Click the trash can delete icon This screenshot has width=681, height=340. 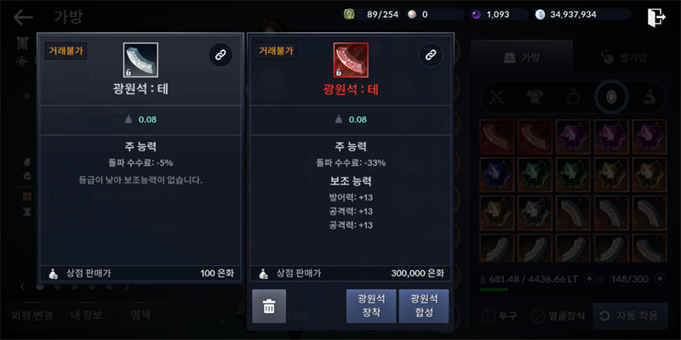(x=269, y=306)
